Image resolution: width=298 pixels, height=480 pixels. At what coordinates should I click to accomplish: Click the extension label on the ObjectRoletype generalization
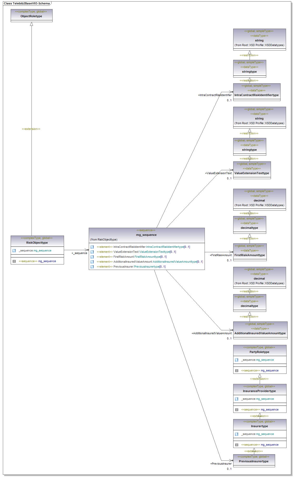[x=31, y=129]
